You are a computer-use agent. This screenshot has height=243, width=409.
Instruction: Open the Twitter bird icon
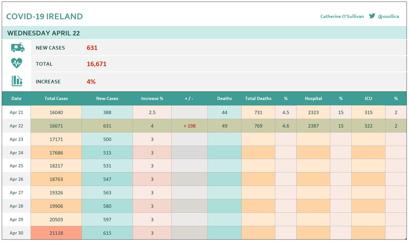pos(372,16)
